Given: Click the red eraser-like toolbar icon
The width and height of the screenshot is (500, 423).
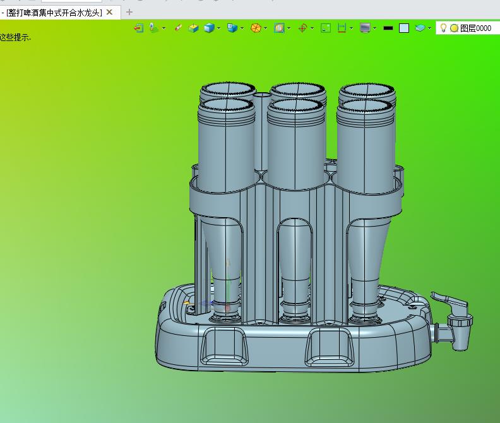Looking at the screenshot, I should click(x=178, y=28).
